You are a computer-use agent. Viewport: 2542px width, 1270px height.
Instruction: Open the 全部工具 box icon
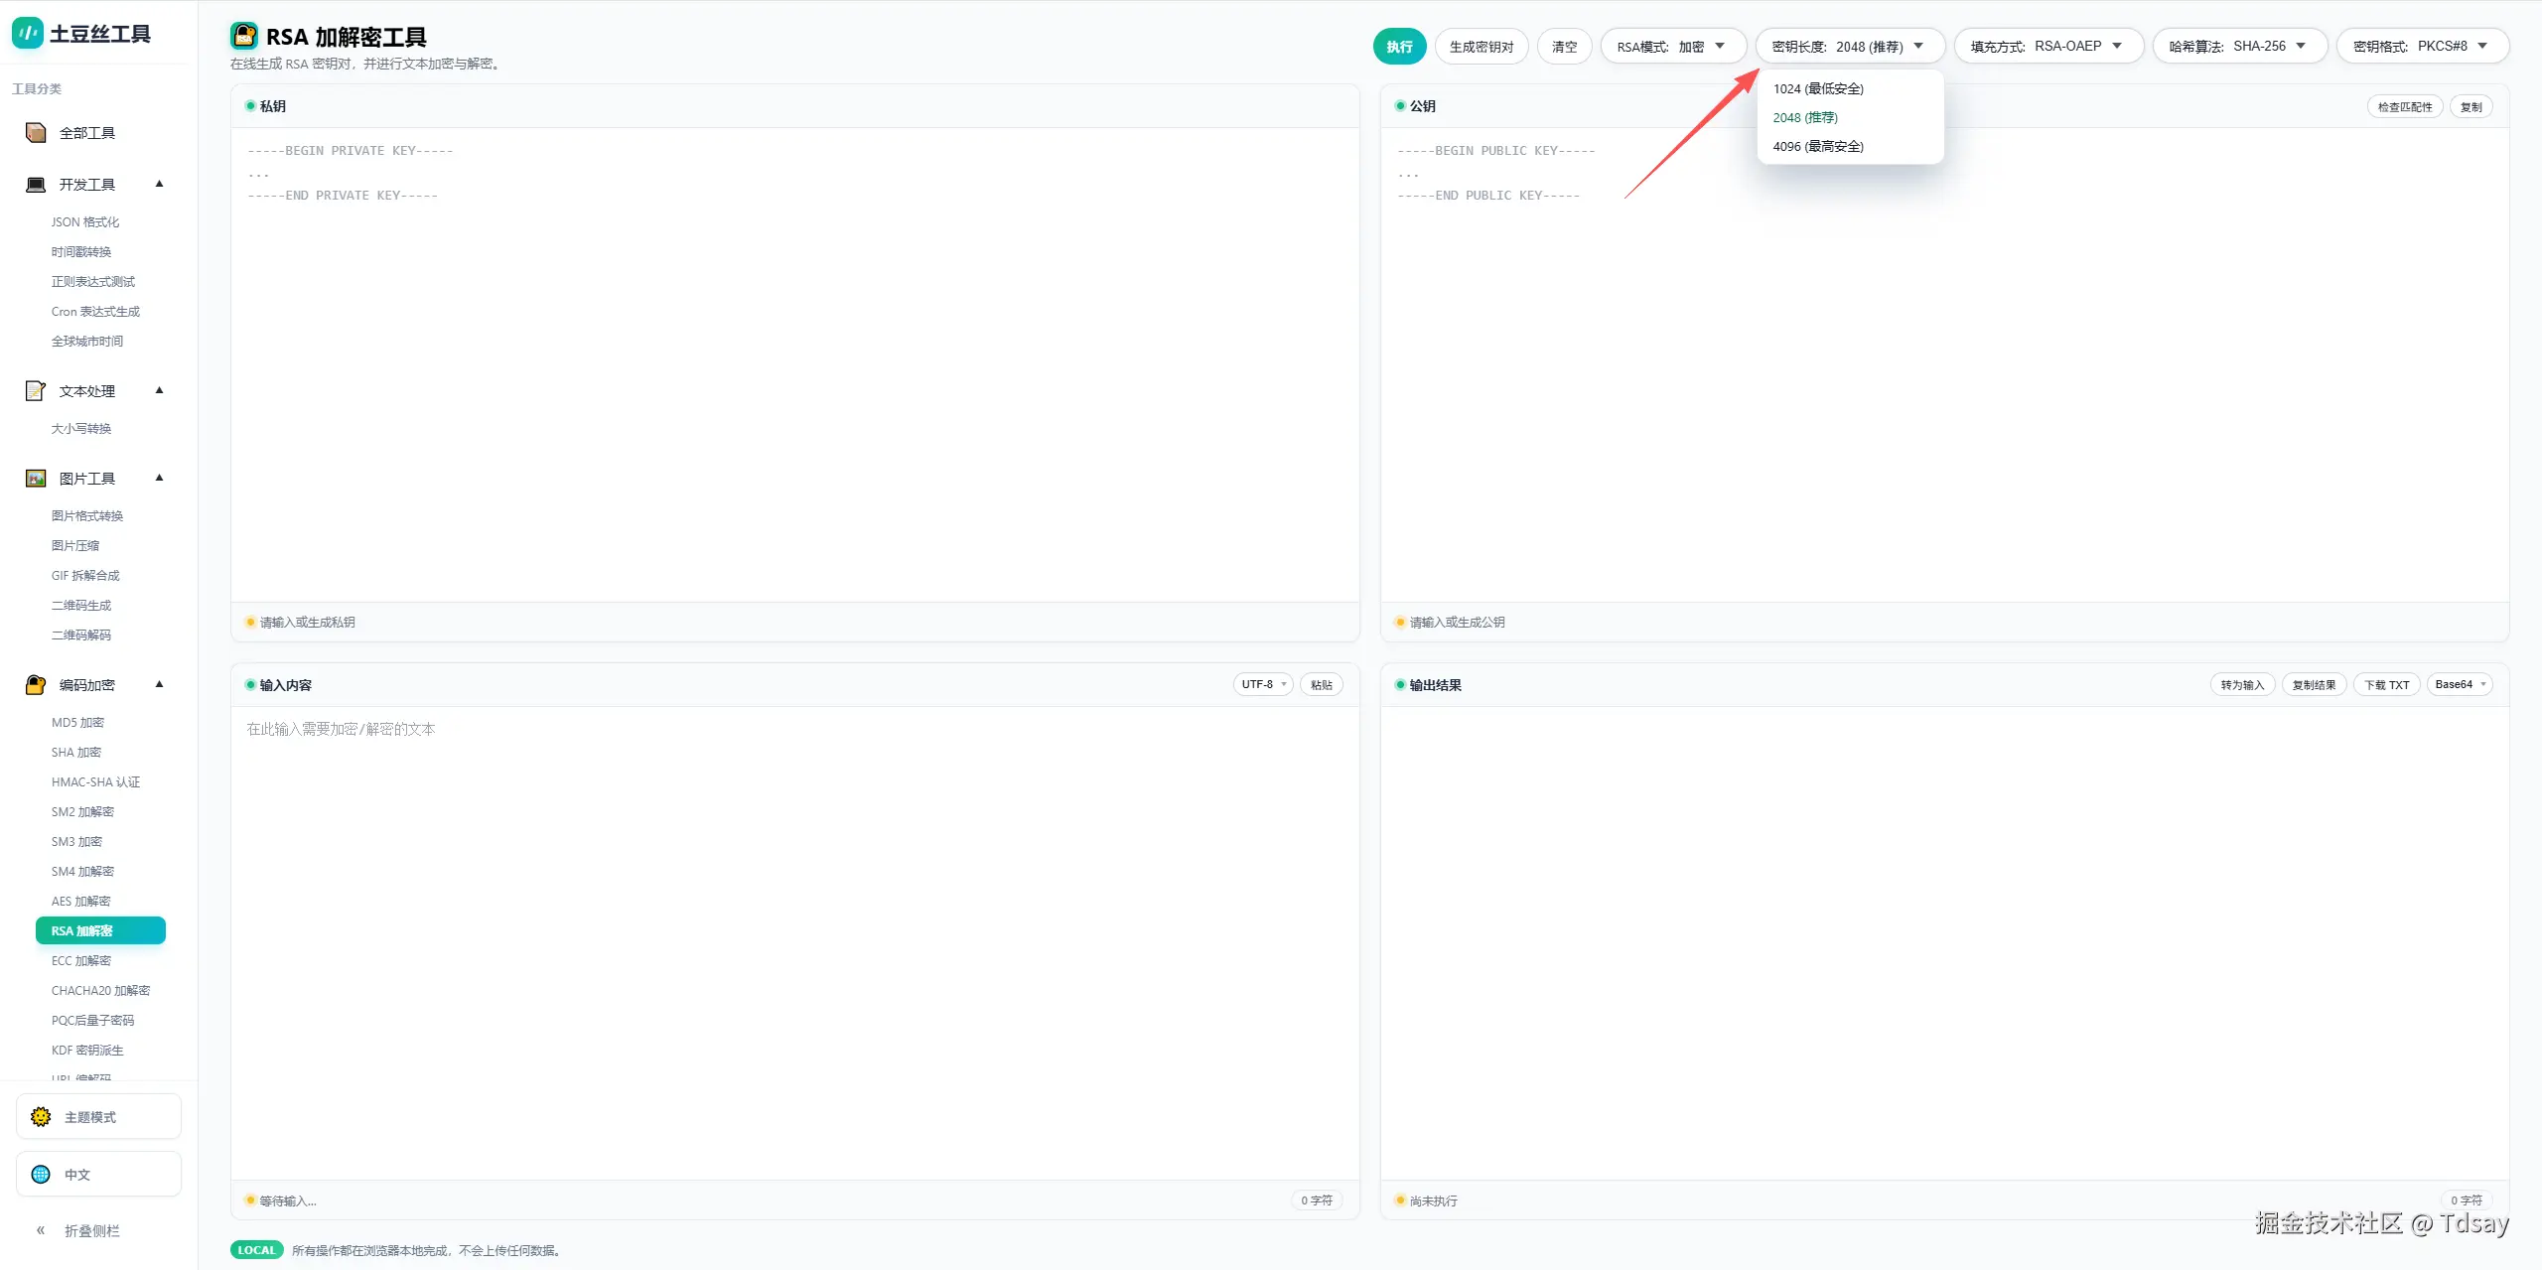click(36, 133)
